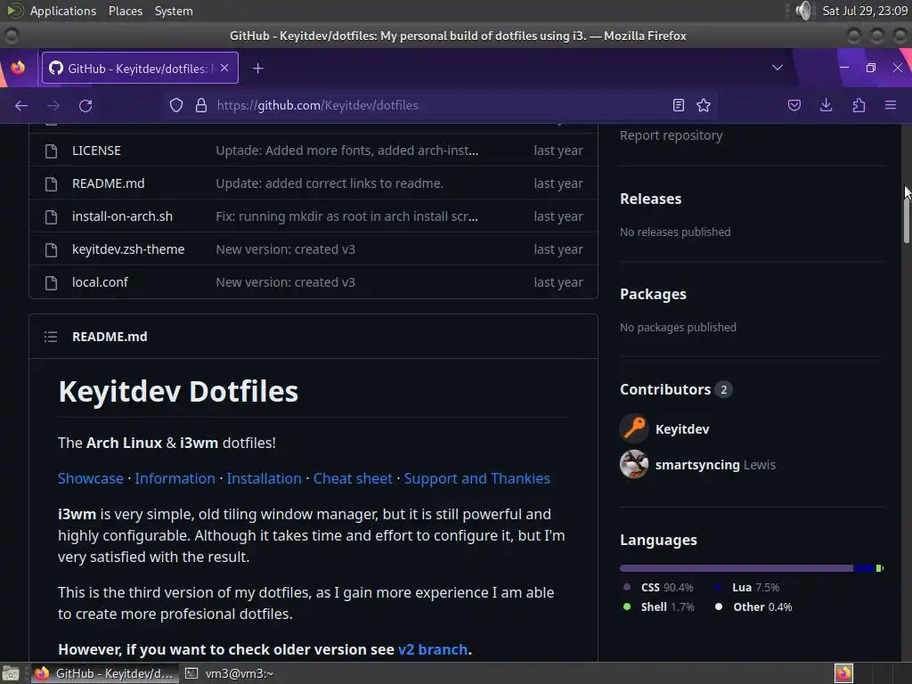
Task: Open the tracking protection shield icon
Action: coord(176,105)
